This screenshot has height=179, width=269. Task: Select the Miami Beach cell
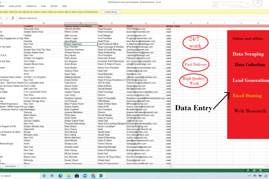[44, 115]
